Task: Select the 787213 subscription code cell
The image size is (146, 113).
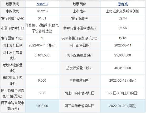Action: 42,11
